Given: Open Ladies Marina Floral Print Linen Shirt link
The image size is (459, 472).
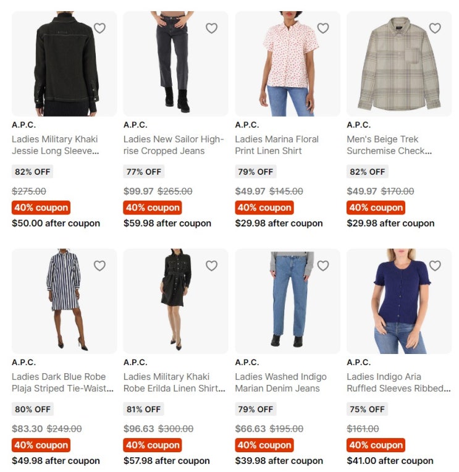Looking at the screenshot, I should tap(277, 145).
